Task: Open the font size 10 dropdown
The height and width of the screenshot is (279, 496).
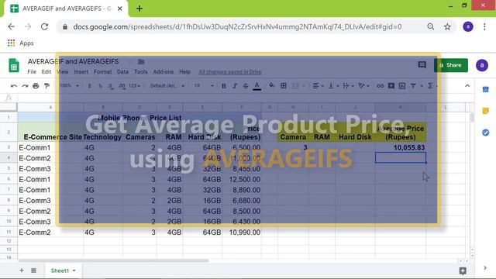Action: click(203, 86)
